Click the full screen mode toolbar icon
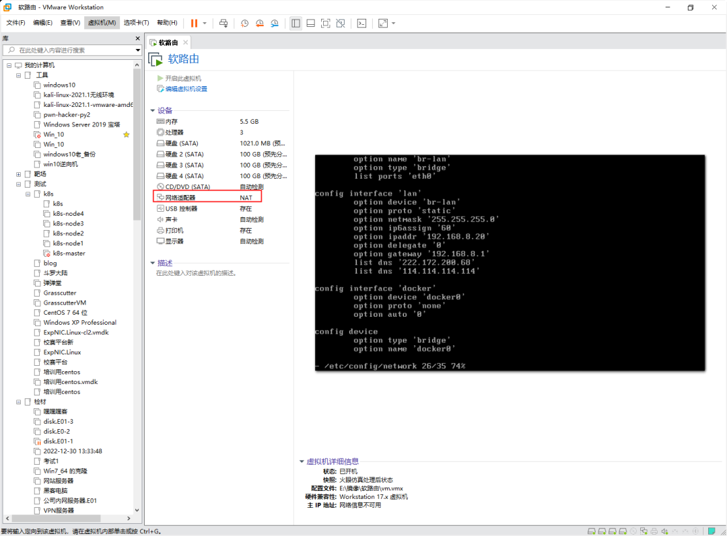The image size is (727, 536). [x=326, y=23]
